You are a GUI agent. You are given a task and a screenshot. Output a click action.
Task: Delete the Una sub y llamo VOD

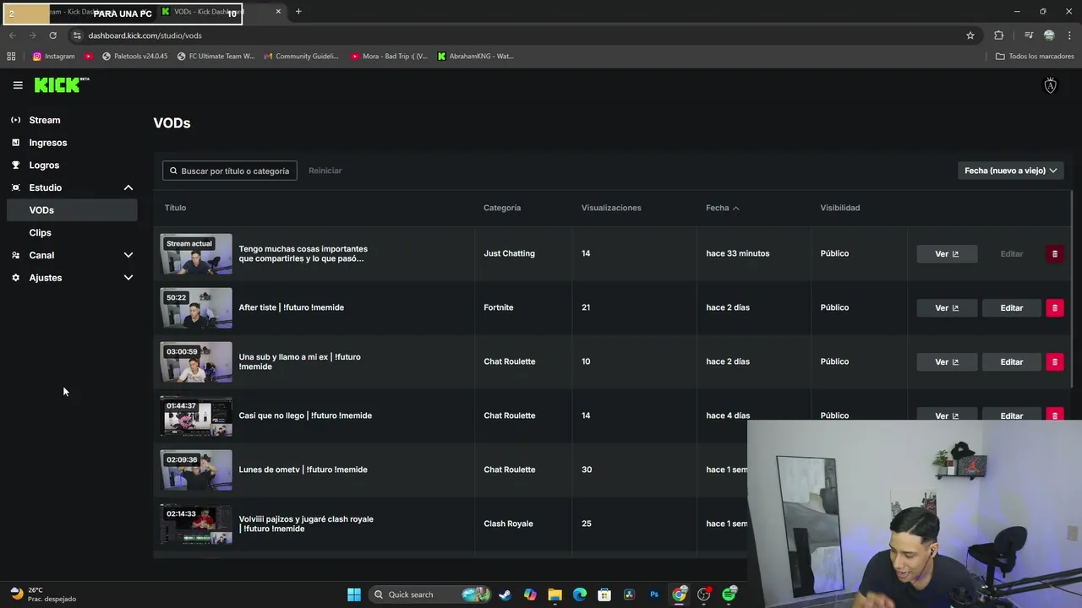click(1054, 361)
